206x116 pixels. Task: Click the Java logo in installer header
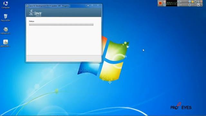click(x=35, y=13)
